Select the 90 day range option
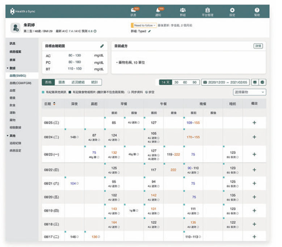 (x=194, y=82)
